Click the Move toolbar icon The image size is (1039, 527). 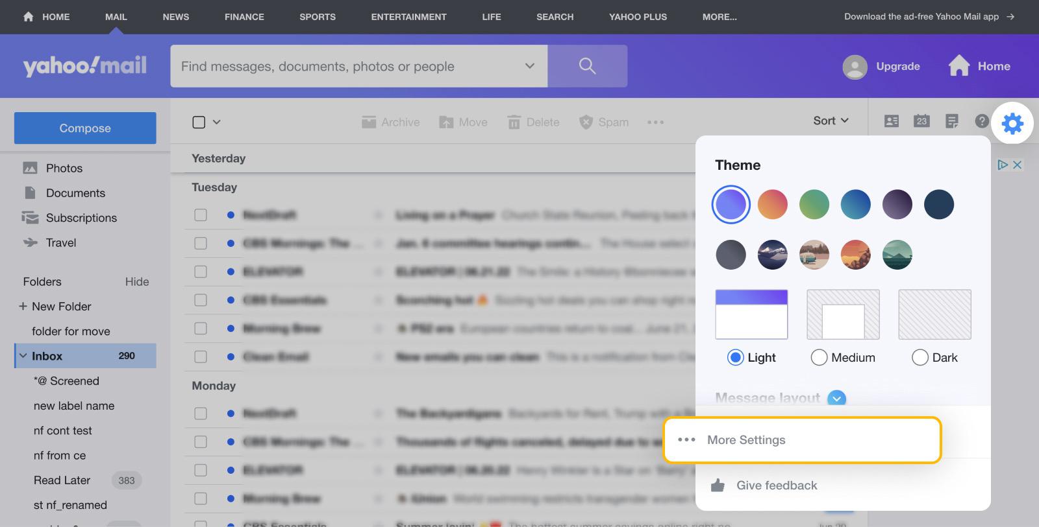(446, 122)
